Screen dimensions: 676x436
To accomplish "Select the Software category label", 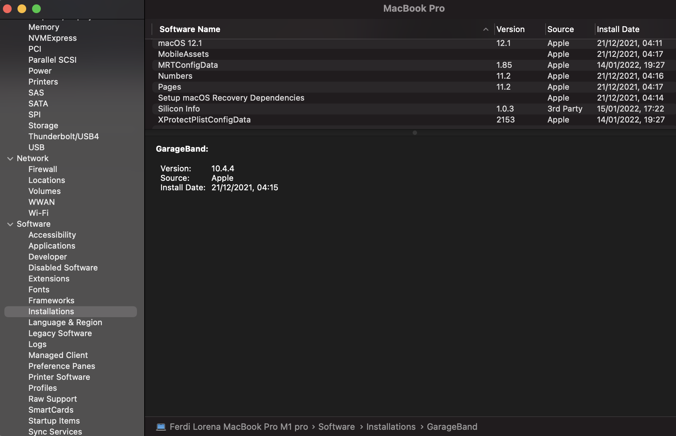I will [x=34, y=224].
